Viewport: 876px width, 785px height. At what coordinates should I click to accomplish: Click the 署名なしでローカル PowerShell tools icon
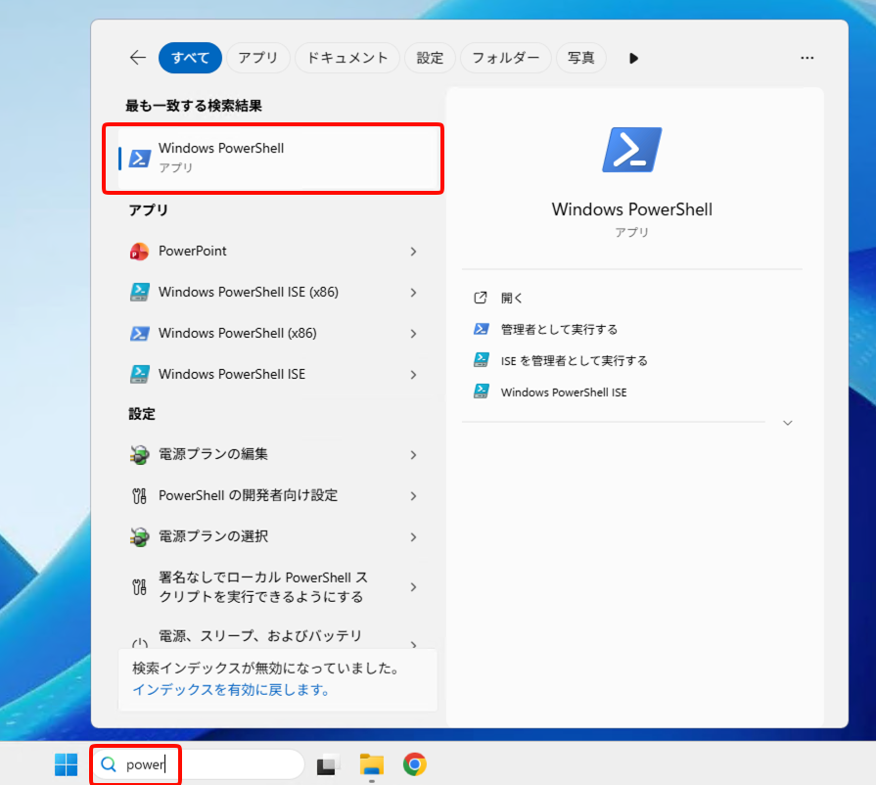[139, 587]
